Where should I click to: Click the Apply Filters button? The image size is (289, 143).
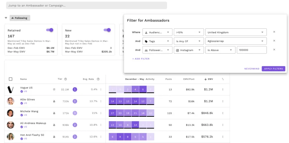(273, 69)
